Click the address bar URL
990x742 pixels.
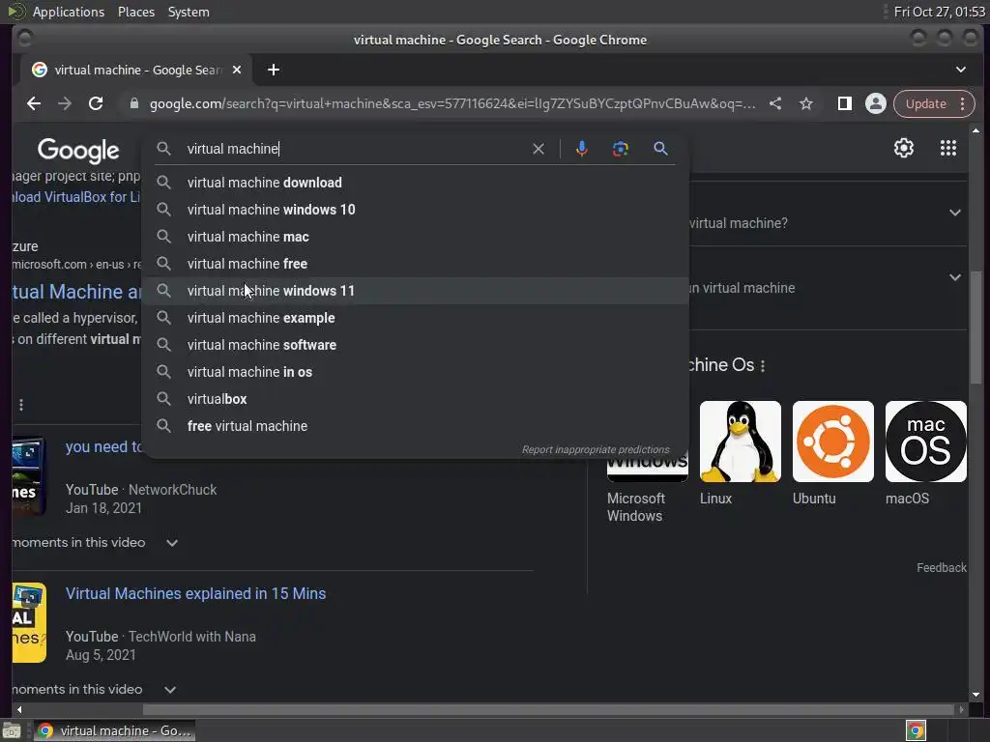tap(452, 103)
